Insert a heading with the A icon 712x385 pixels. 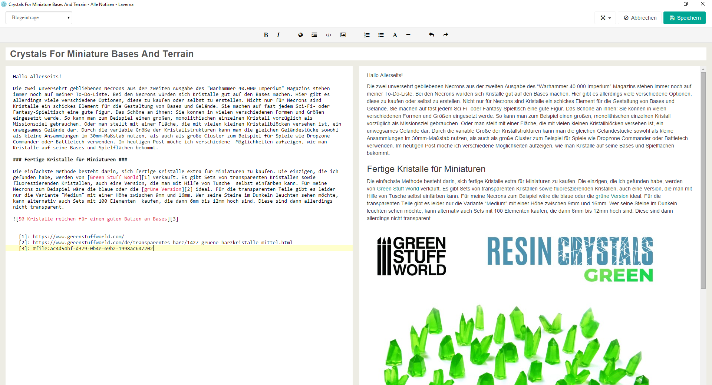(395, 35)
